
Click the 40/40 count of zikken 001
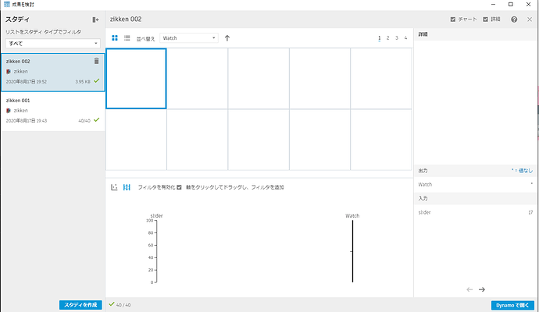coord(84,121)
